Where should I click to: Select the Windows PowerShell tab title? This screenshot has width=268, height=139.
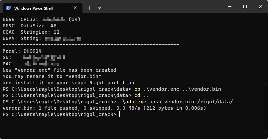click(33, 8)
